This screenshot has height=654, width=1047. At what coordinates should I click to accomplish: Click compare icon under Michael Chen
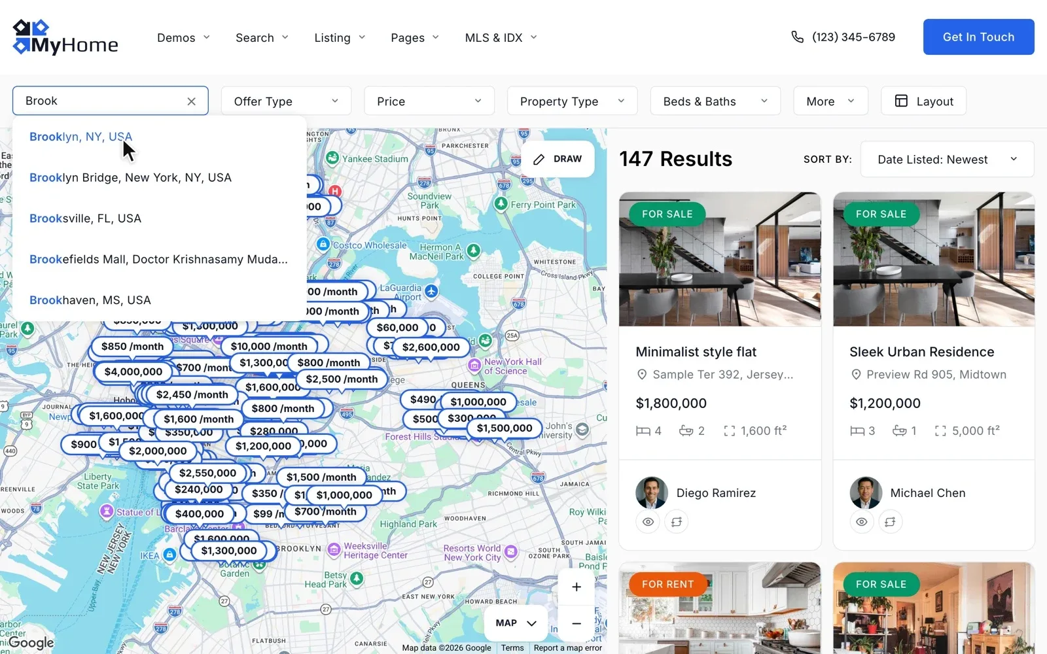click(891, 522)
